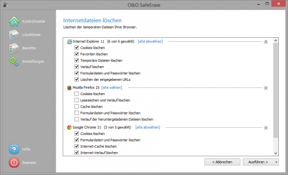The image size is (288, 175).
Task: Collapse the Mozilla Firefox 25 section
Action: [x=266, y=88]
